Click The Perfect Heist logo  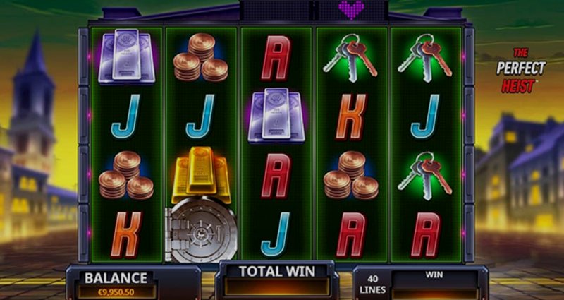pyautogui.click(x=521, y=70)
